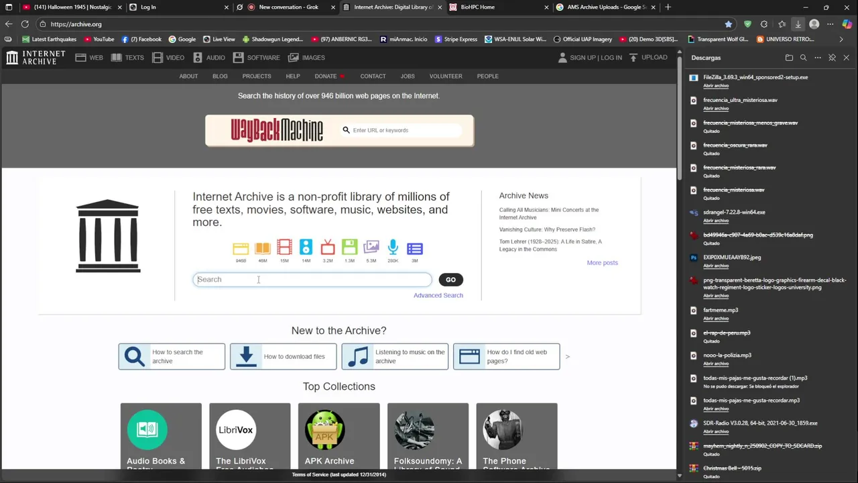Open the WEB section in archive top nav
Image resolution: width=858 pixels, height=483 pixels.
(89, 58)
